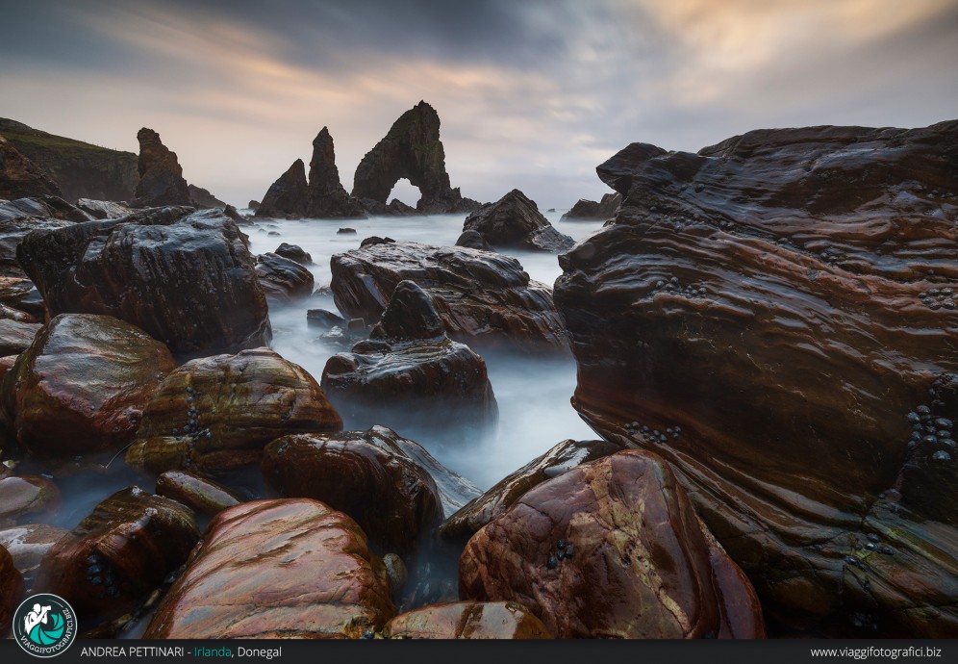The image size is (958, 664).
Task: Click the pointed sea stack left of the arch
Action: (x=323, y=173)
